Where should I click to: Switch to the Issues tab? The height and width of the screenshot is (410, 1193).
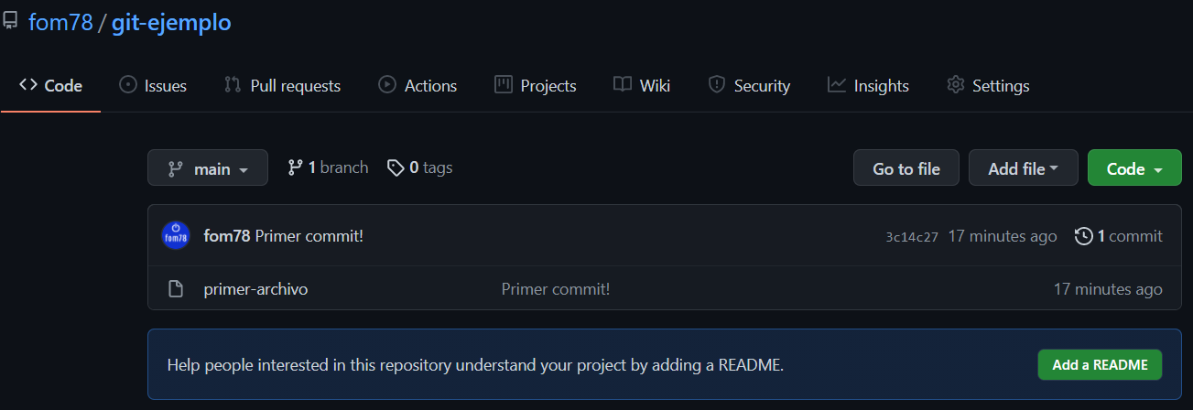(x=153, y=85)
